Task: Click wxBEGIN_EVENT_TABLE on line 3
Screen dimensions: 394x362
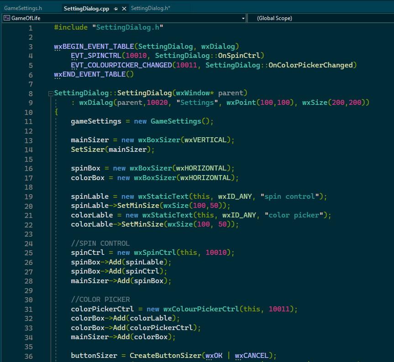Action: click(94, 47)
